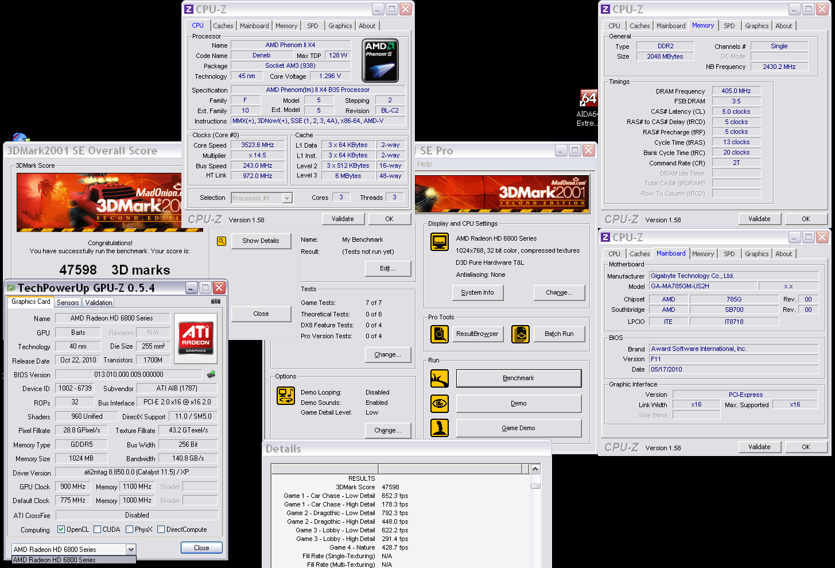Image resolution: width=835 pixels, height=568 pixels.
Task: Toggle the DirectCompute checkbox
Action: pos(161,530)
